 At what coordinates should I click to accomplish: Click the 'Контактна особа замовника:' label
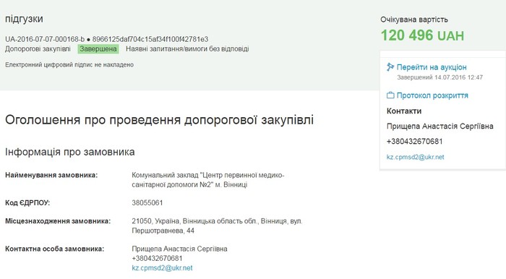(54, 249)
